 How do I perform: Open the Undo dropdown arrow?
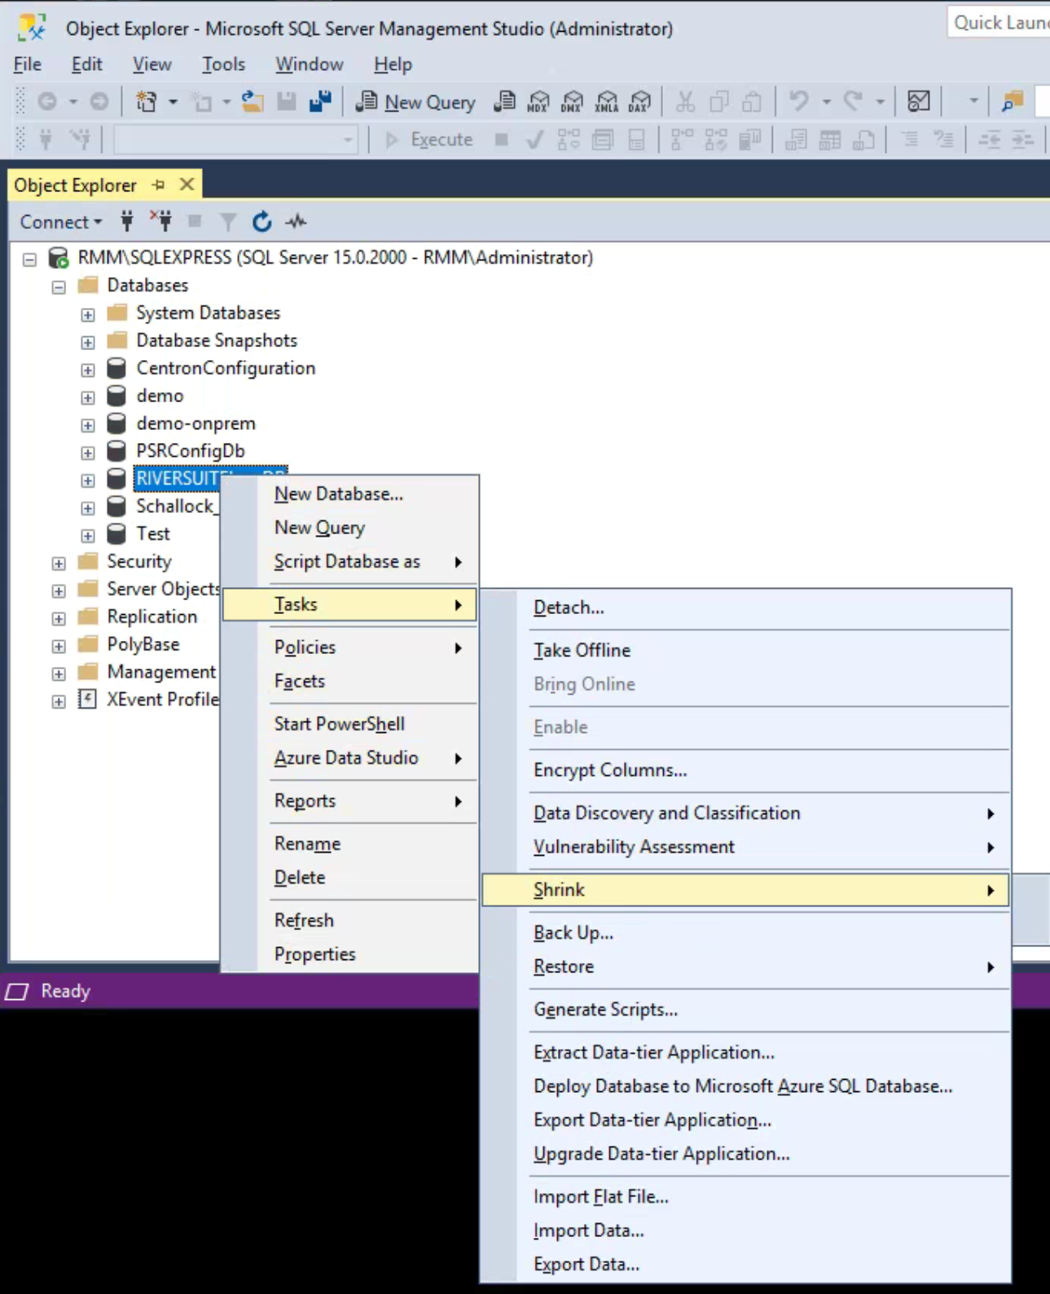826,102
